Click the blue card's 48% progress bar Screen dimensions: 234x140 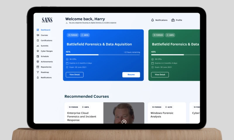(x=103, y=55)
